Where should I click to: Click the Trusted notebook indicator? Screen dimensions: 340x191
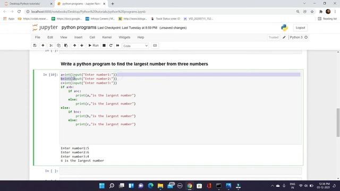coord(274,37)
